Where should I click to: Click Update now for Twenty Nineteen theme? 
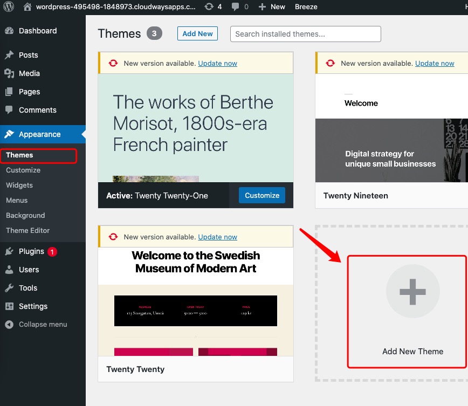435,63
